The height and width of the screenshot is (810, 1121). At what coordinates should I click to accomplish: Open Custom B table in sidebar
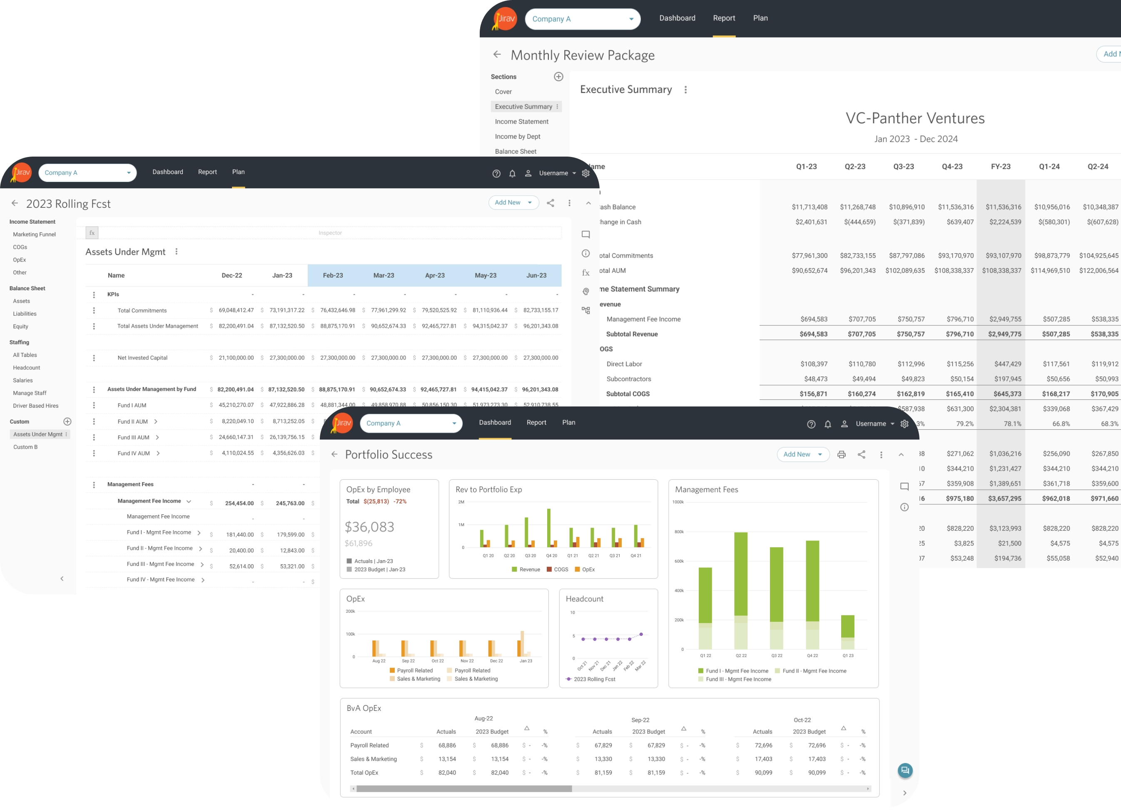25,447
